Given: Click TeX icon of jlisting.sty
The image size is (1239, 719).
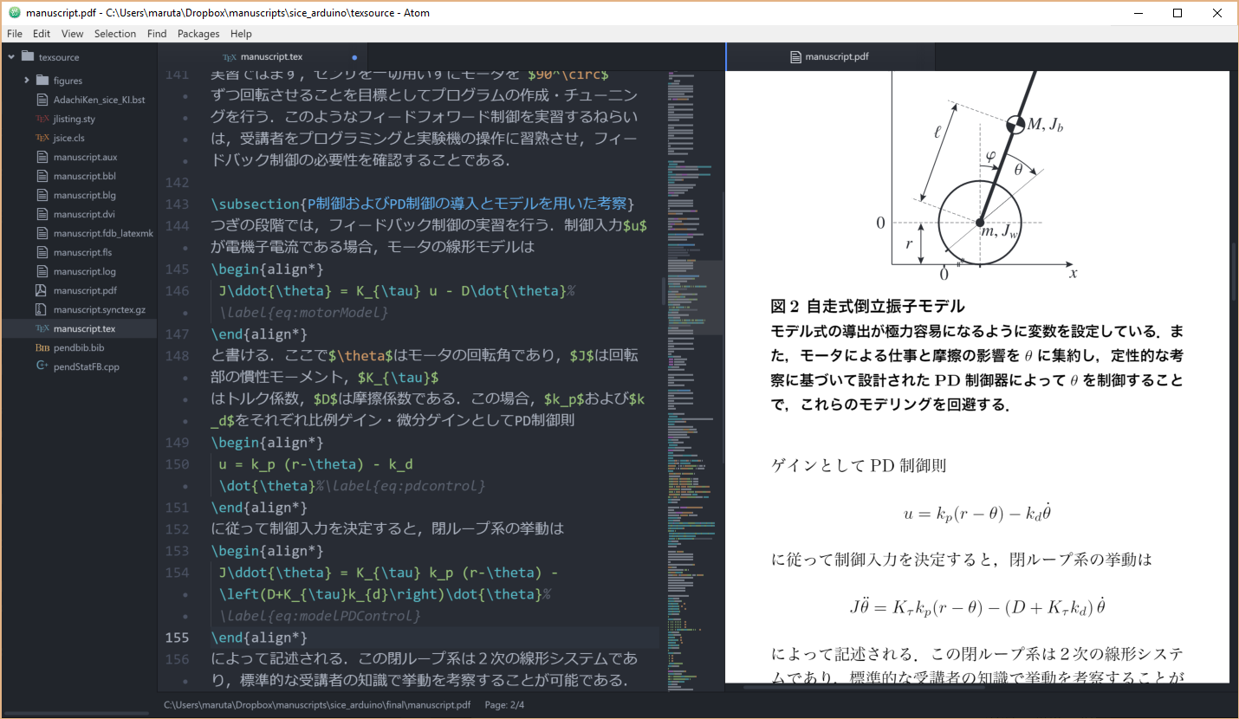Looking at the screenshot, I should point(42,119).
